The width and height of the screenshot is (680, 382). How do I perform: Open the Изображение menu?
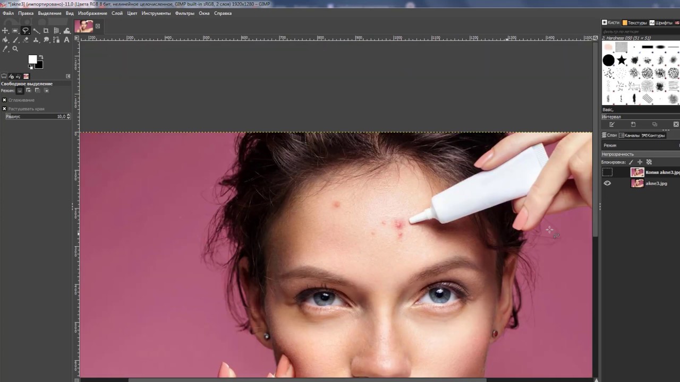point(92,13)
